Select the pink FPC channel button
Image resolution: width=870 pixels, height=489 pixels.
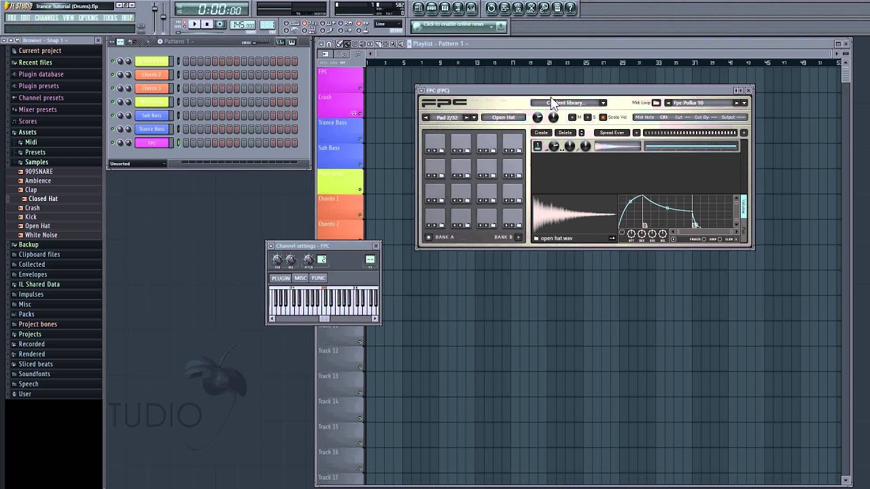pos(152,143)
